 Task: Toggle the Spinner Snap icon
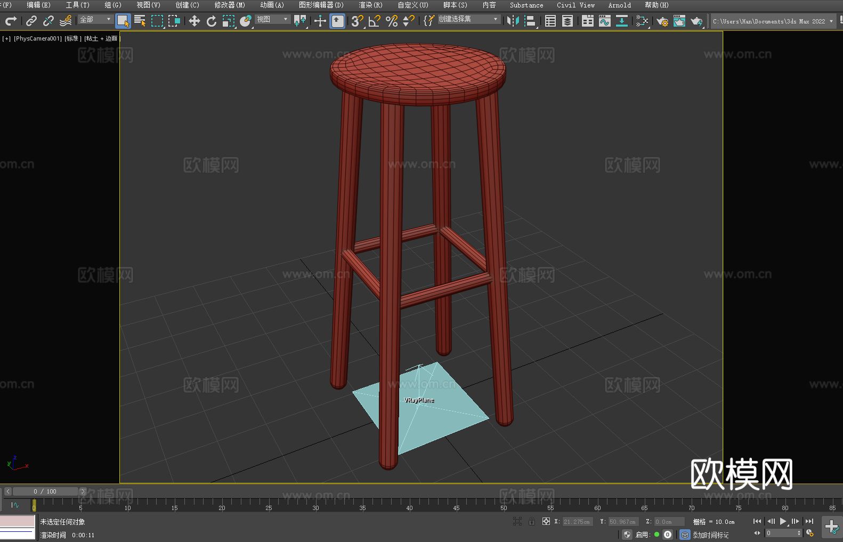409,21
